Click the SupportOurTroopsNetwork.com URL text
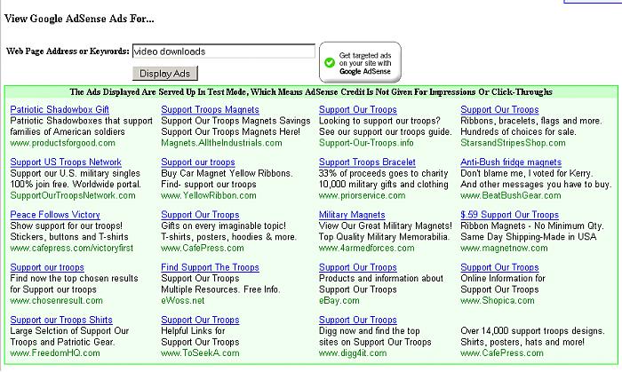This screenshot has width=622, height=372. (73, 195)
